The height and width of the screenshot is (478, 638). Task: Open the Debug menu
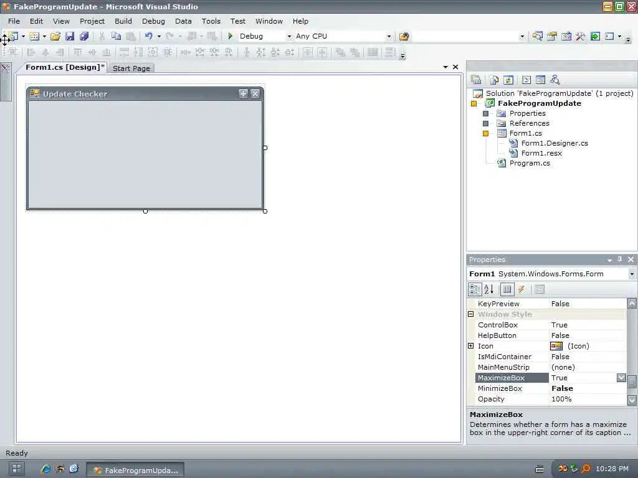pos(153,21)
